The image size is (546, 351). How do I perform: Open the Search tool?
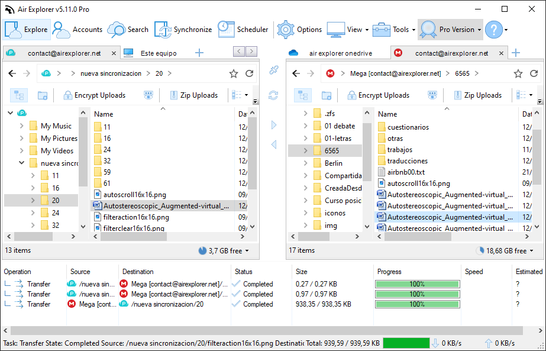click(128, 30)
